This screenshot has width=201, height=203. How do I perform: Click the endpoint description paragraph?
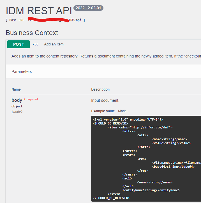(x=106, y=56)
